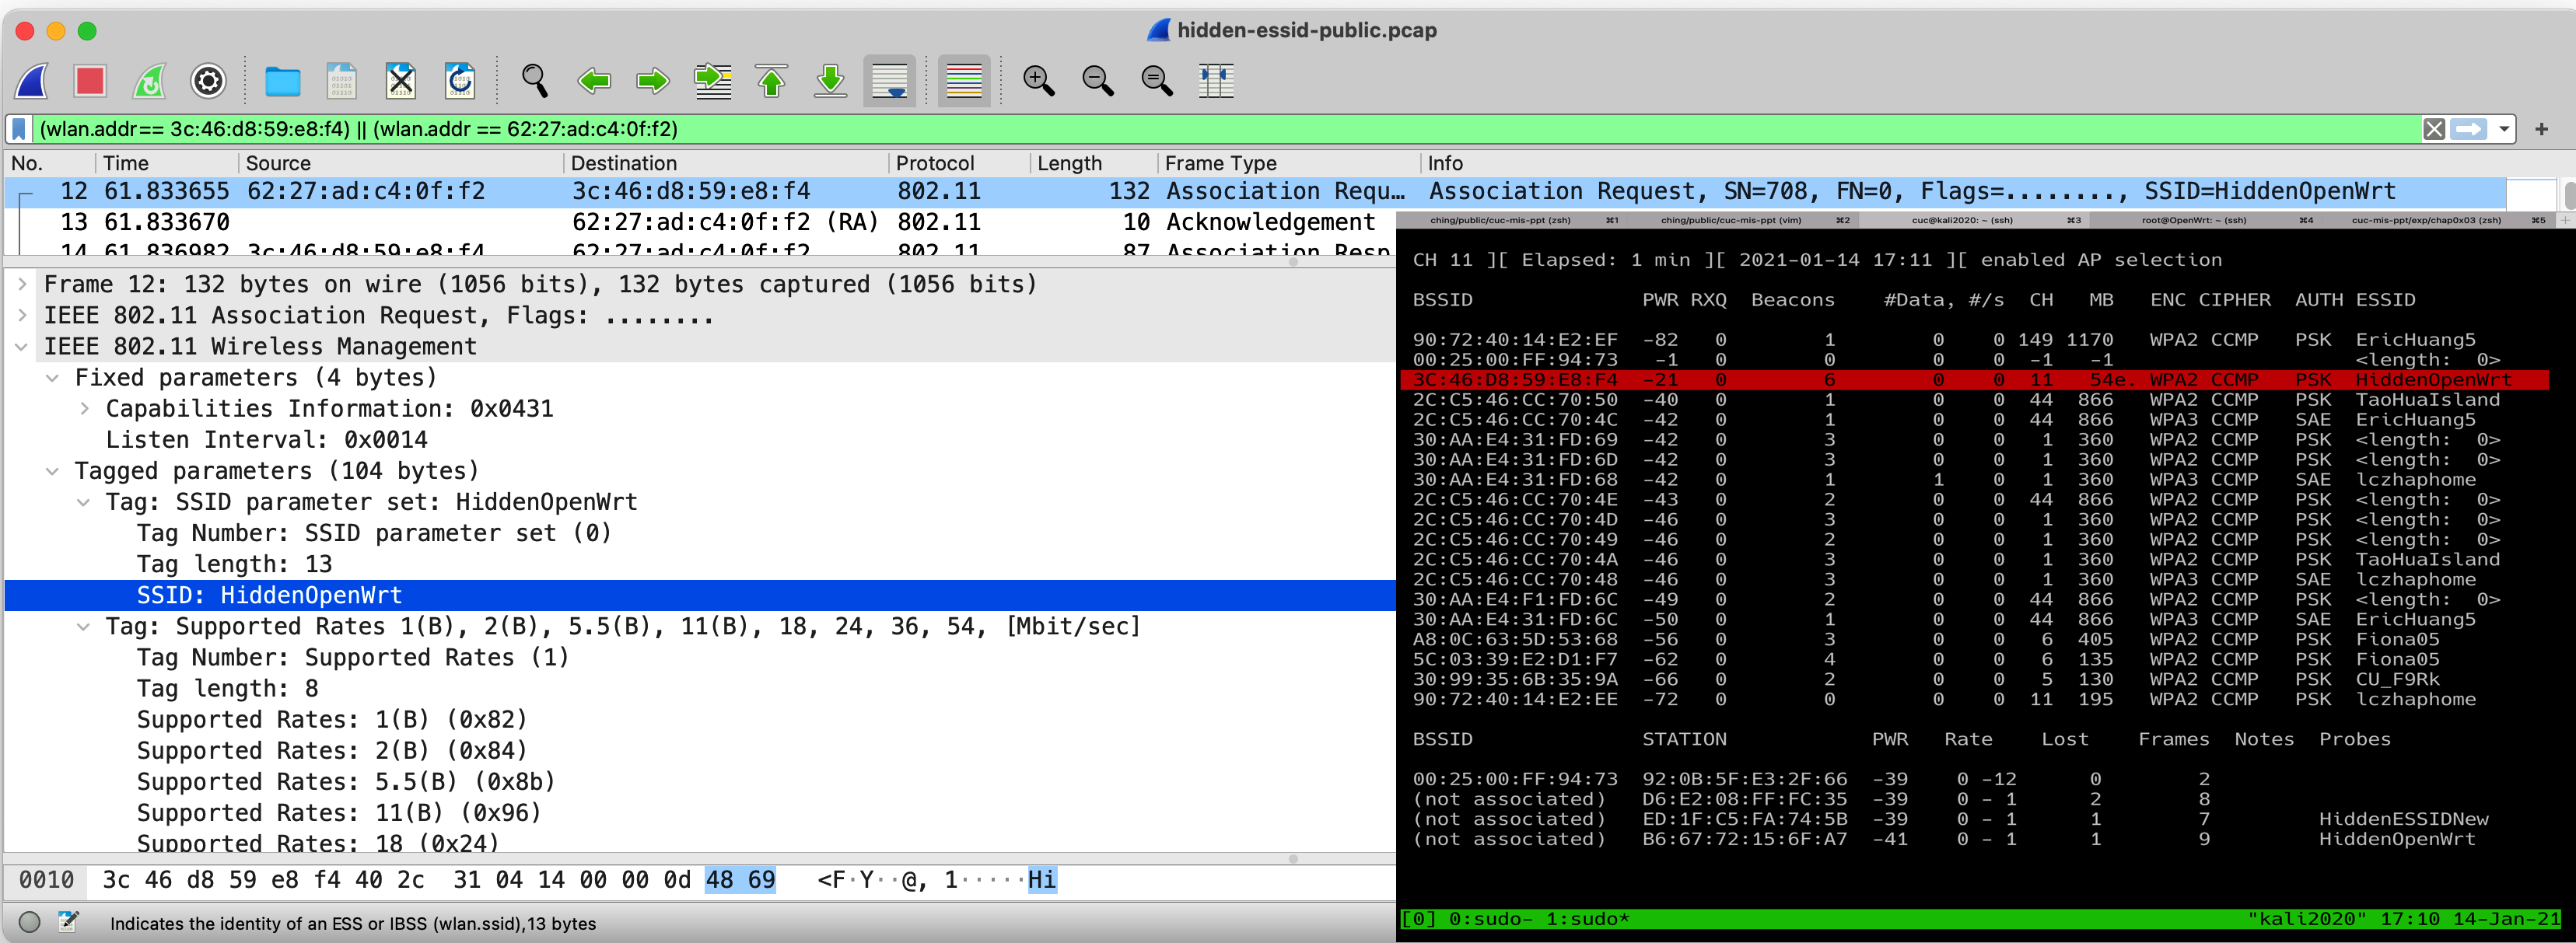Stop capturing packets with red square
The width and height of the screenshot is (2576, 943).
pos(90,81)
